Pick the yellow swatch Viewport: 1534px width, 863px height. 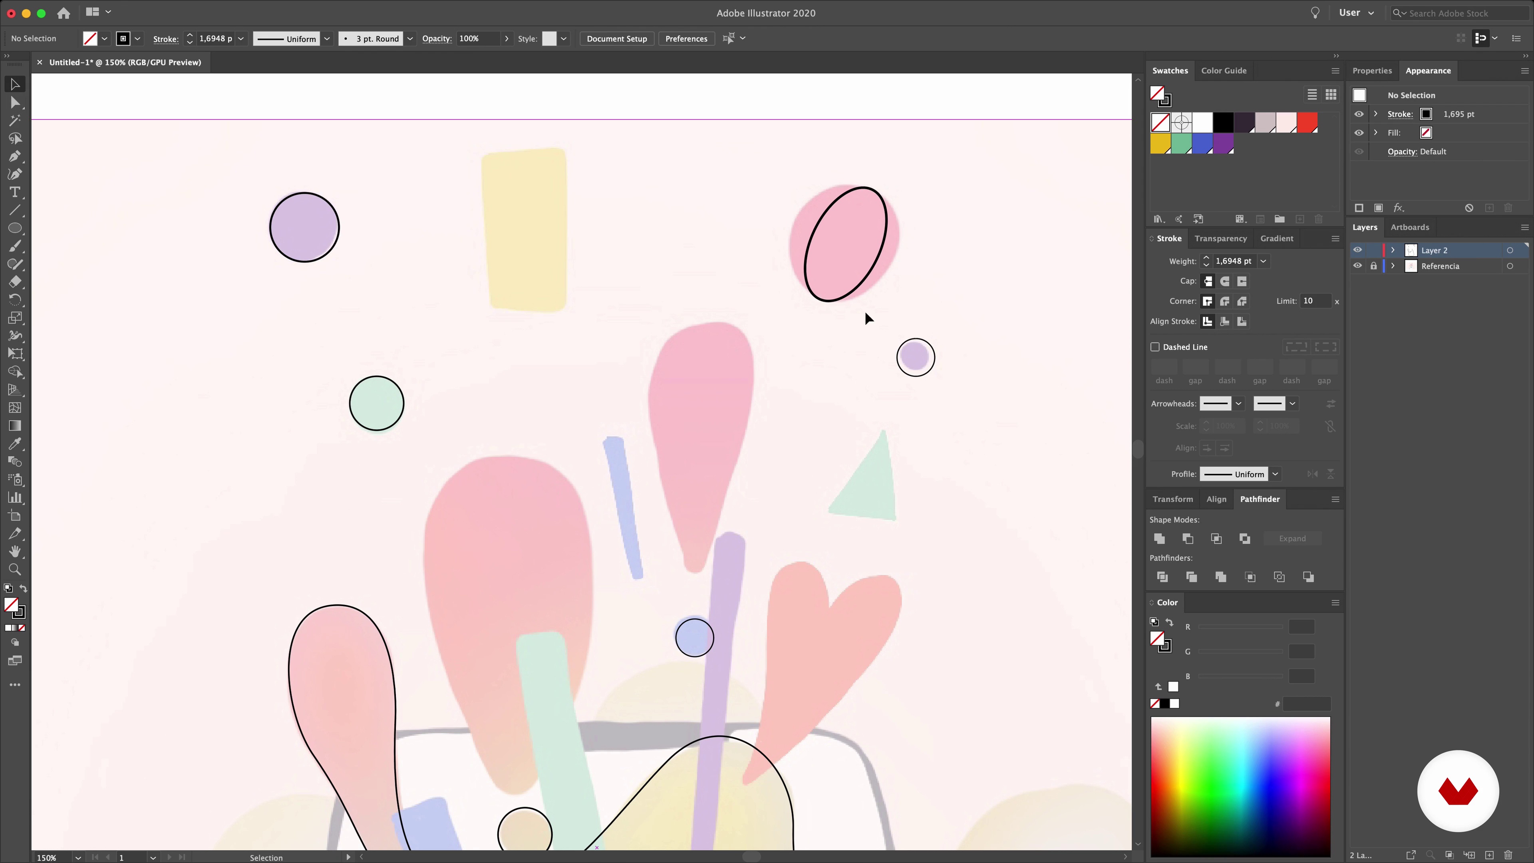[1160, 143]
